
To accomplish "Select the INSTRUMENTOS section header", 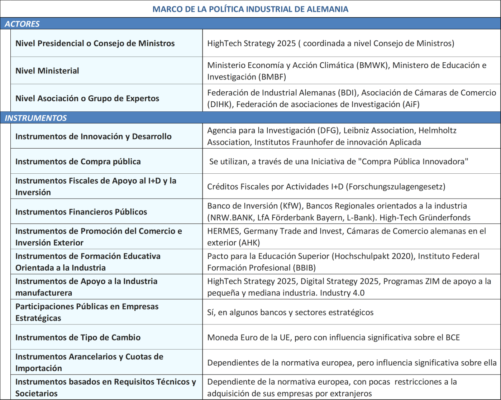I will [x=35, y=118].
